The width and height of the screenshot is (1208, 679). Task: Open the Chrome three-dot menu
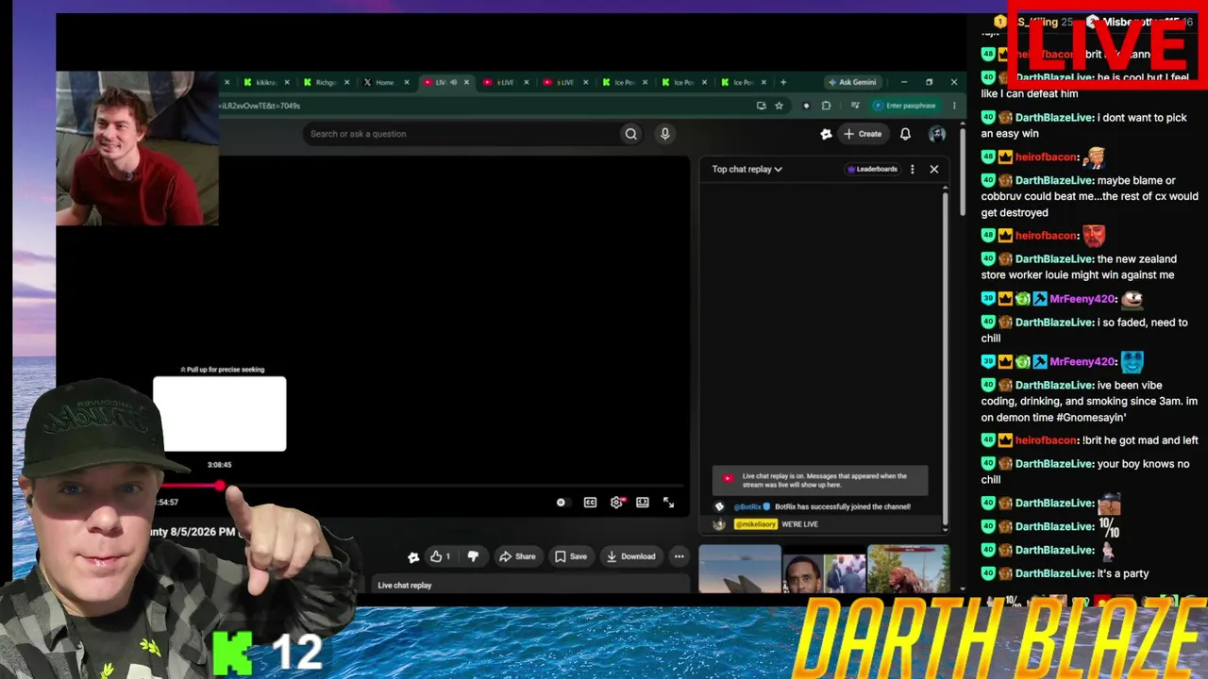point(954,106)
